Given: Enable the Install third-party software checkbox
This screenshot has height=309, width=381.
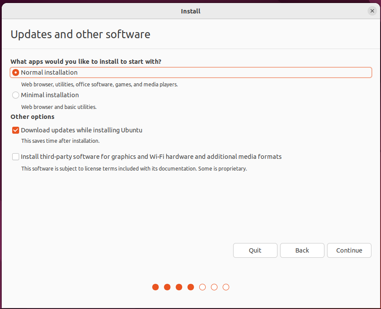Looking at the screenshot, I should point(16,157).
